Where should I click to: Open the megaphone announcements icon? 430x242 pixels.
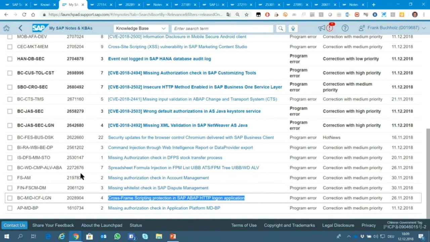321,28
